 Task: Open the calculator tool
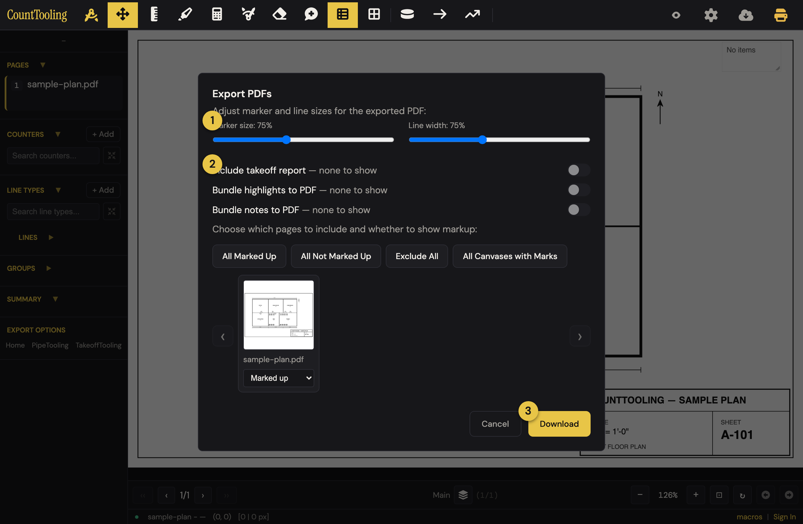(x=217, y=15)
